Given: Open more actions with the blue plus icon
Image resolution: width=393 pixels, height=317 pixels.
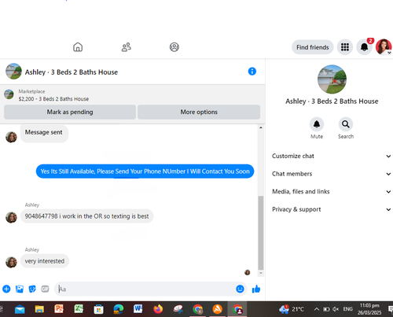Looking at the screenshot, I should [x=6, y=289].
